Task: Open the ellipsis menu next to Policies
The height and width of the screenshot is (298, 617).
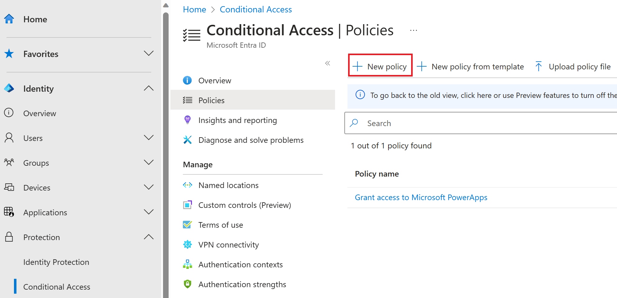Action: [x=413, y=30]
